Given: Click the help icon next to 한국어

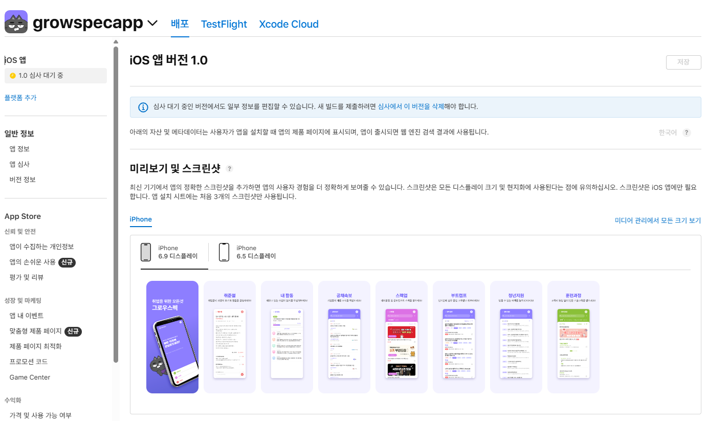Looking at the screenshot, I should point(687,132).
